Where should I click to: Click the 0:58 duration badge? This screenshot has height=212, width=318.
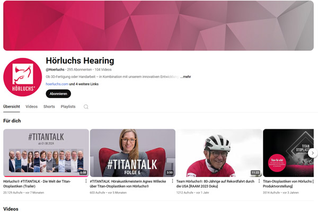click(83, 173)
